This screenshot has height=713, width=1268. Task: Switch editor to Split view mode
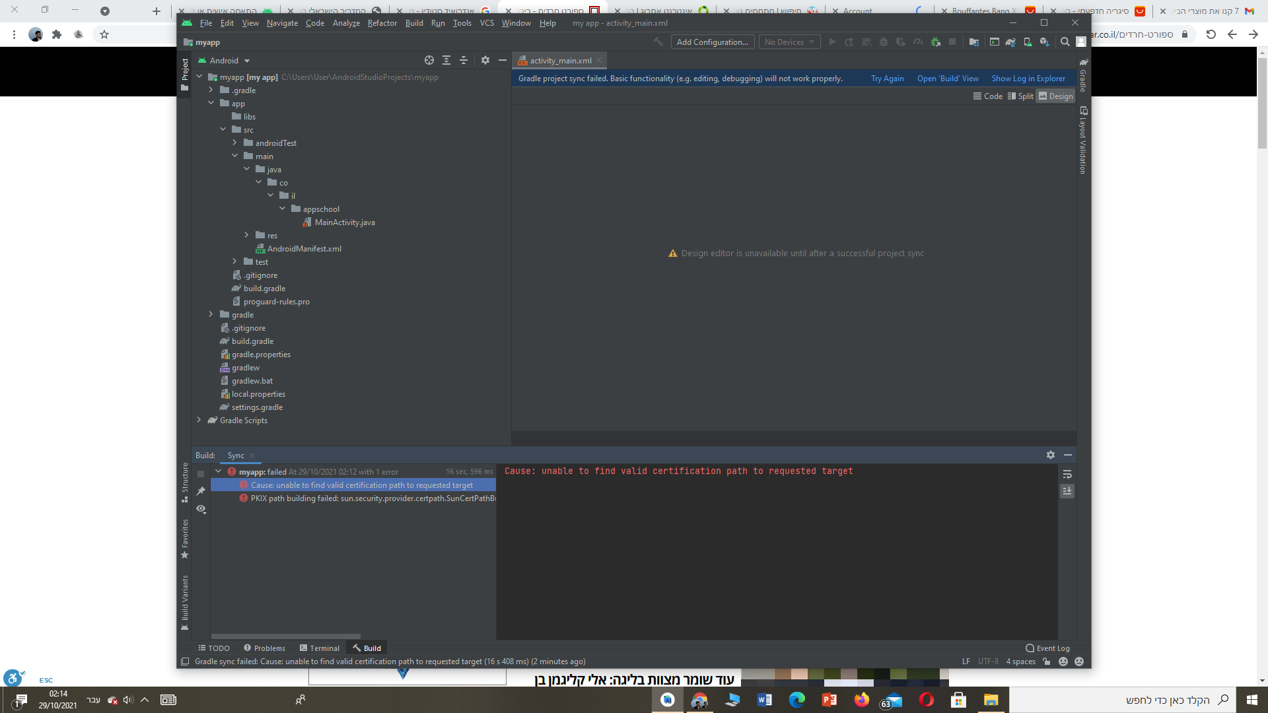[1020, 96]
